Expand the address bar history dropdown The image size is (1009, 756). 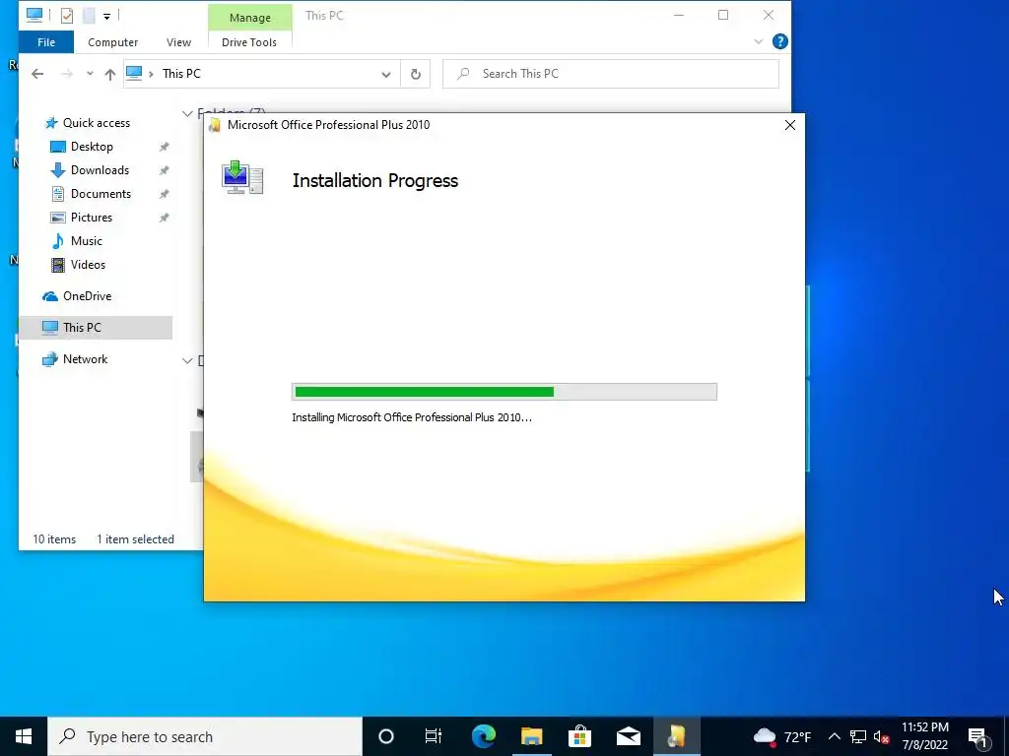(386, 75)
